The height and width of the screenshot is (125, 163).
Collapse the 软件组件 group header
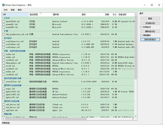[x=8, y=38]
